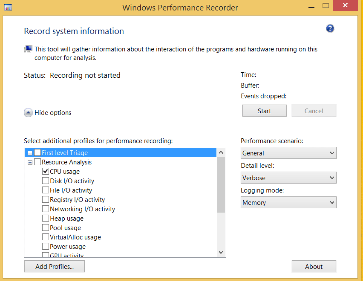Screen dimensions: 363x281
Task: Change the Logging mode from Memory
Action: coord(288,202)
